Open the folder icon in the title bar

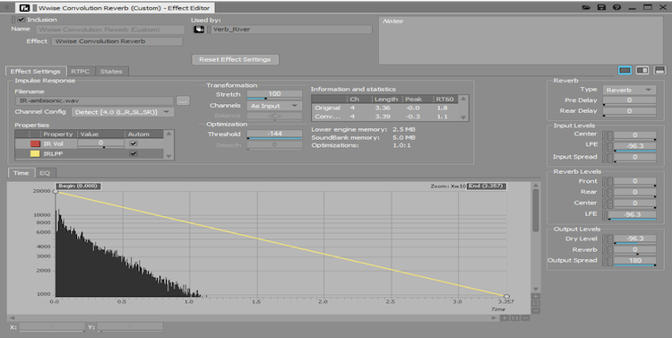point(586,7)
